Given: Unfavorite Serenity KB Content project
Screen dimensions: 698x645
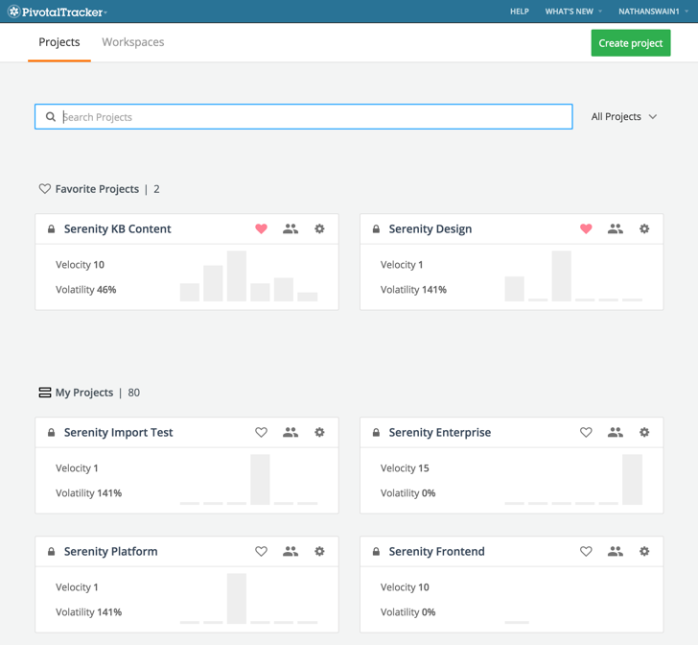Looking at the screenshot, I should tap(261, 229).
